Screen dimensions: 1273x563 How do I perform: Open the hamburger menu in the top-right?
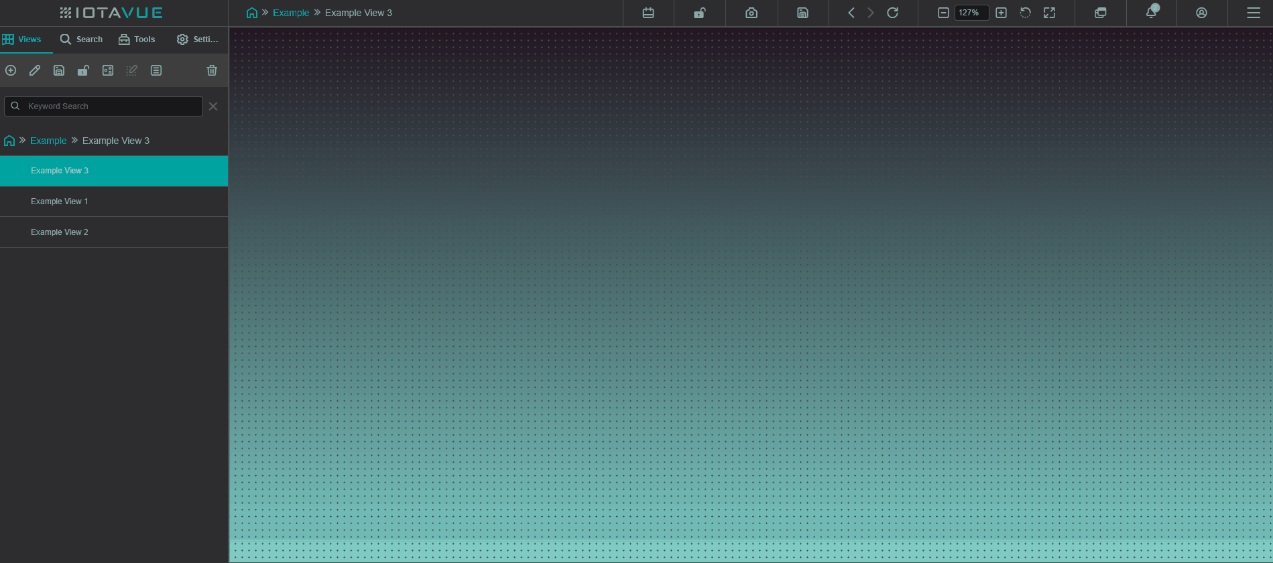click(1253, 13)
